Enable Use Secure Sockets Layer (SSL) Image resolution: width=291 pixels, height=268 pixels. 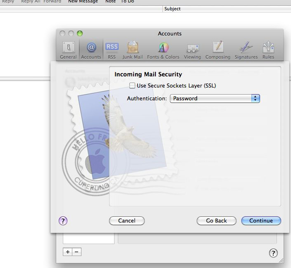pos(132,85)
